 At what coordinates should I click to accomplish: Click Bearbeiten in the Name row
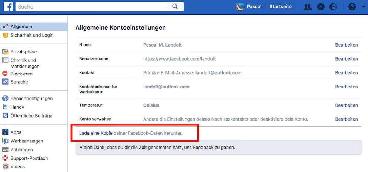347,45
